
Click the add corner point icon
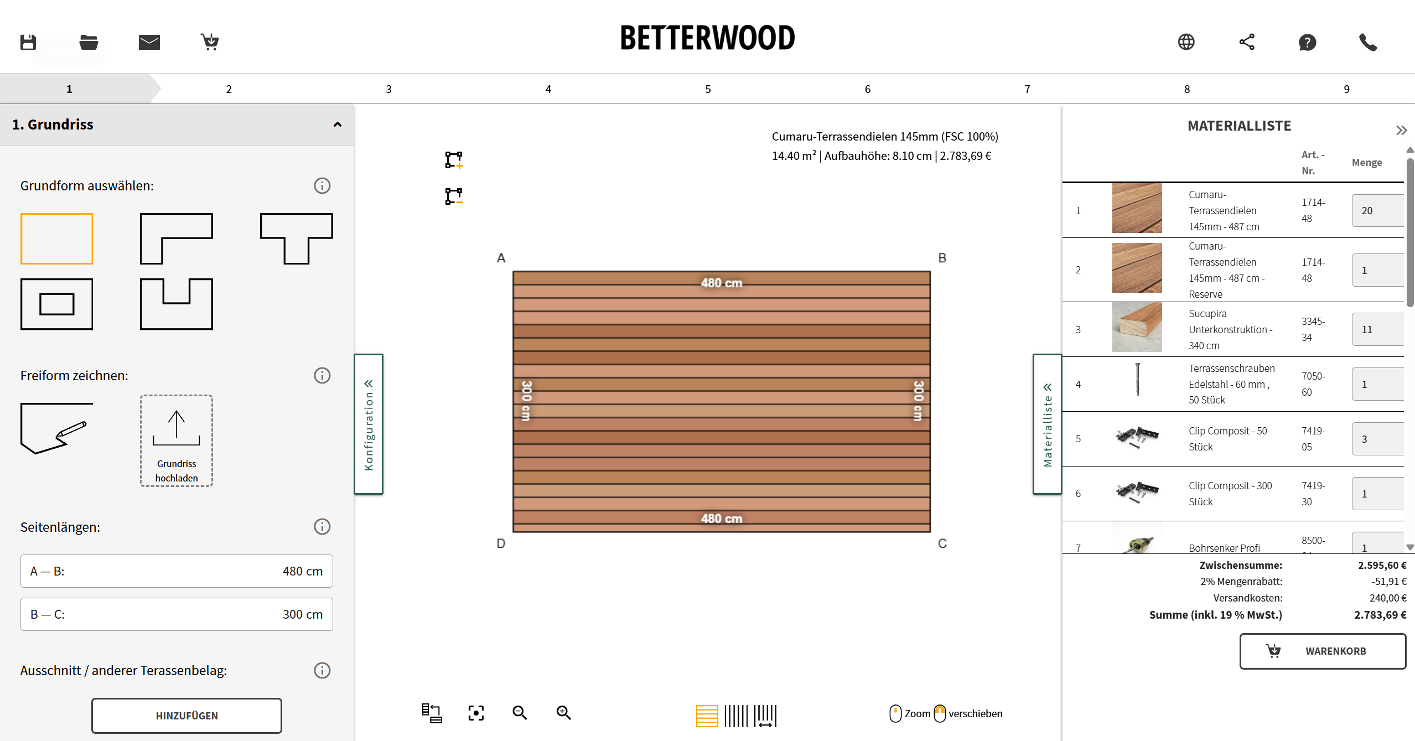454,160
